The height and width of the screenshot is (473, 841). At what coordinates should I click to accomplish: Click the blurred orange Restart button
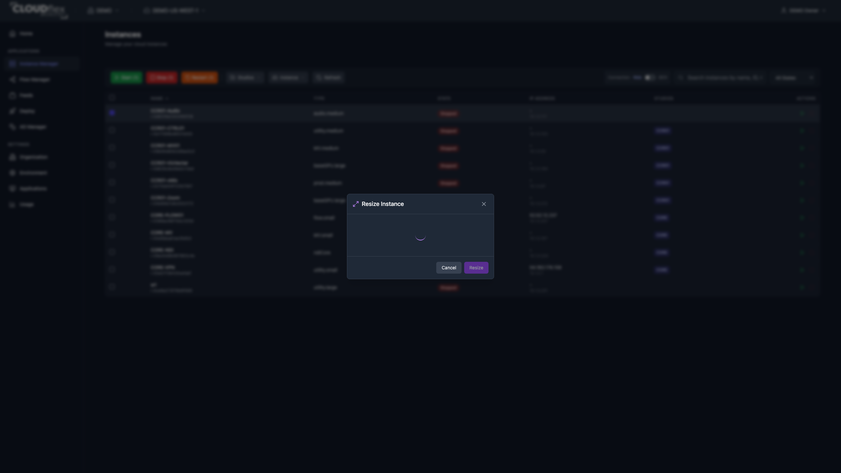click(x=199, y=78)
